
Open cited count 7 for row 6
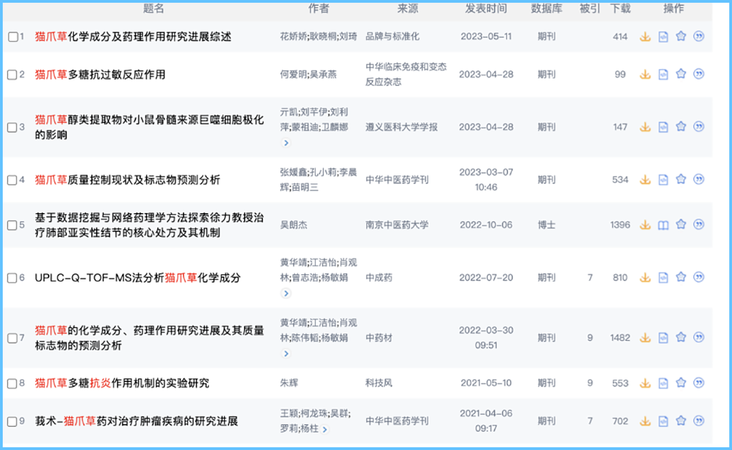[590, 277]
